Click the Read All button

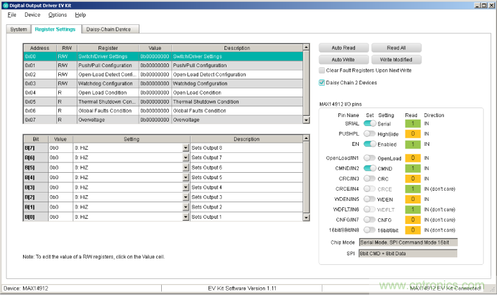click(396, 48)
